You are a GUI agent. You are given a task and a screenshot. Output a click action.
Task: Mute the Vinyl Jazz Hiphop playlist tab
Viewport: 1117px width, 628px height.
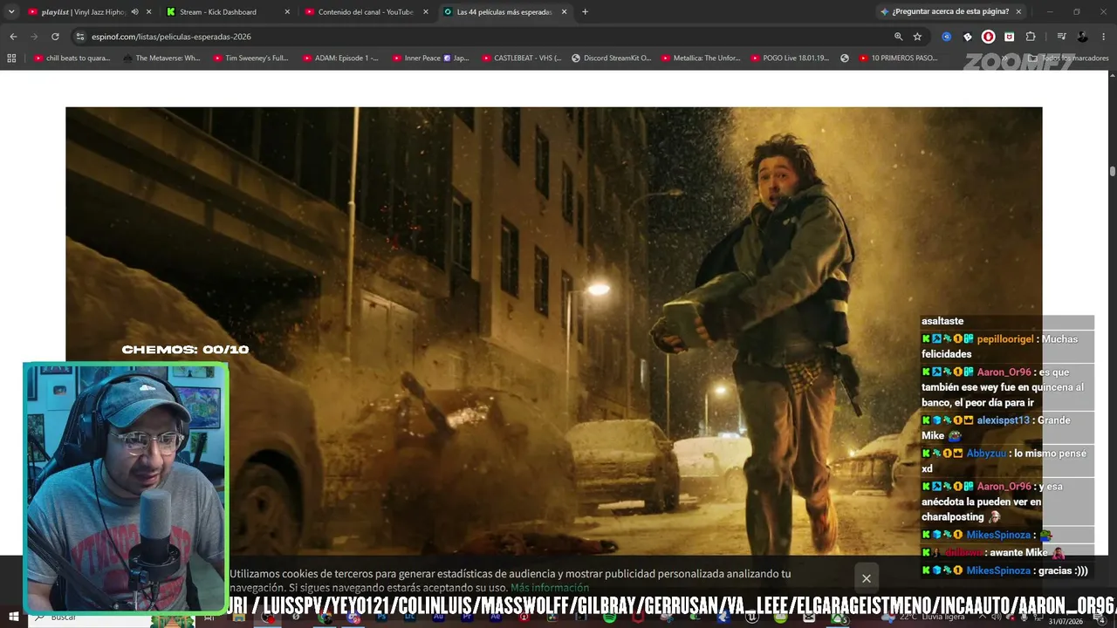(134, 12)
